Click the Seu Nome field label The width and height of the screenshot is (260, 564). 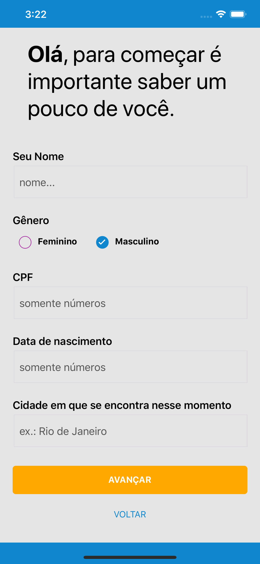(38, 157)
